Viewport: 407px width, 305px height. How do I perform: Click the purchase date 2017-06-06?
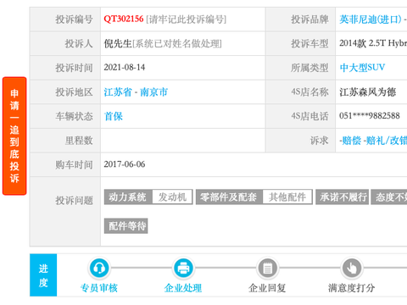[125, 164]
